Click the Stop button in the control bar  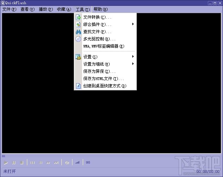22,163
